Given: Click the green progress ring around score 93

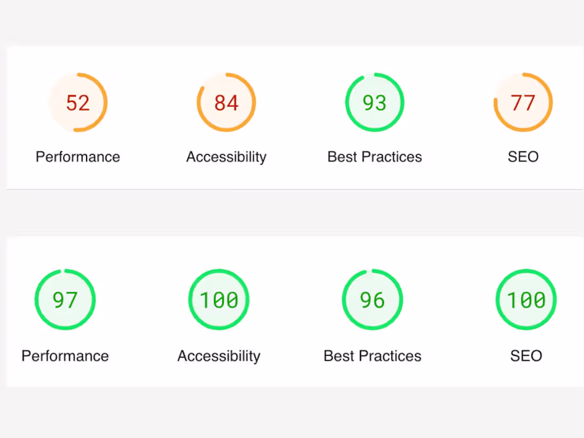Looking at the screenshot, I should 402,102.
